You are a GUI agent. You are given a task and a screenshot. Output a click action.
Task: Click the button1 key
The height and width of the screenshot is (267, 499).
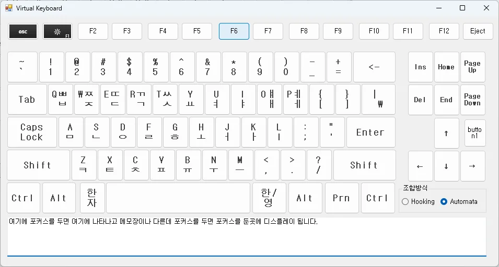tap(475, 132)
